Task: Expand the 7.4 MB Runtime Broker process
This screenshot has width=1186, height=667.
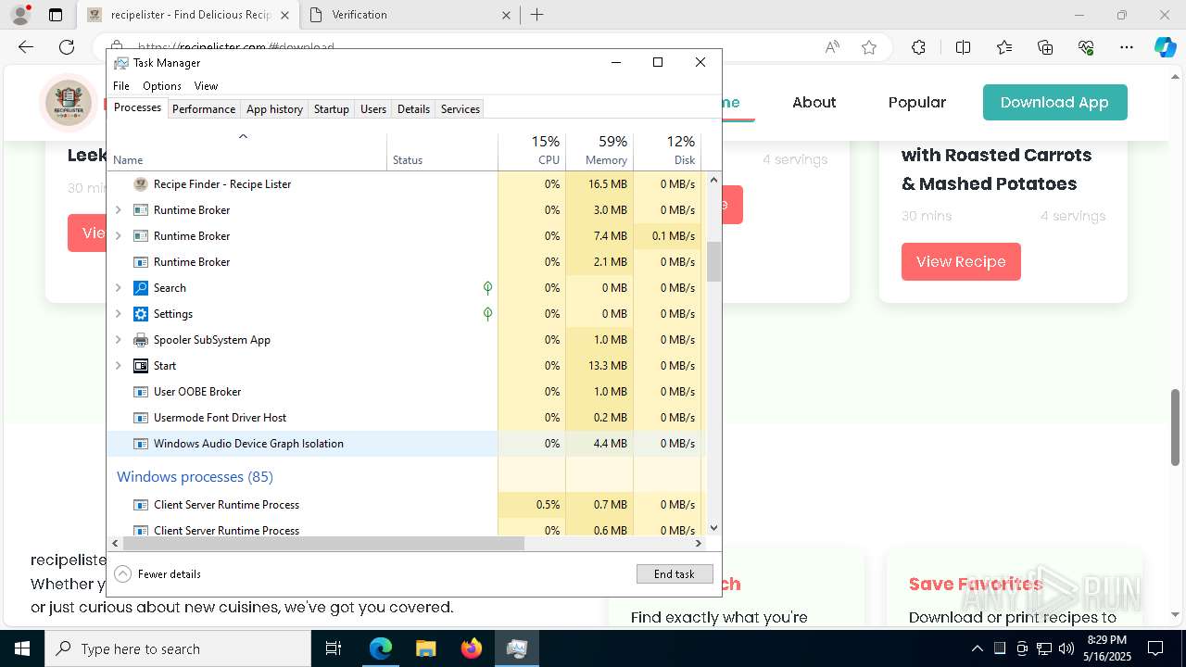Action: (x=119, y=236)
